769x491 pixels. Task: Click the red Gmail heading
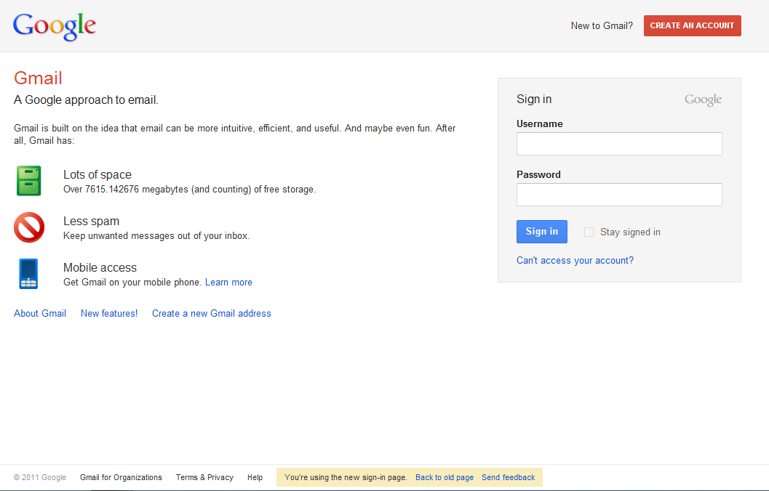[38, 78]
